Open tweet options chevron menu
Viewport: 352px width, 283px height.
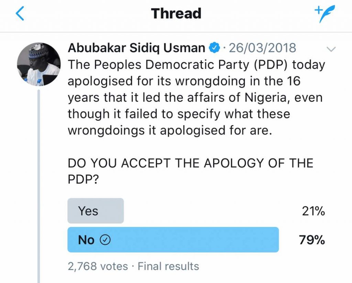tap(331, 49)
